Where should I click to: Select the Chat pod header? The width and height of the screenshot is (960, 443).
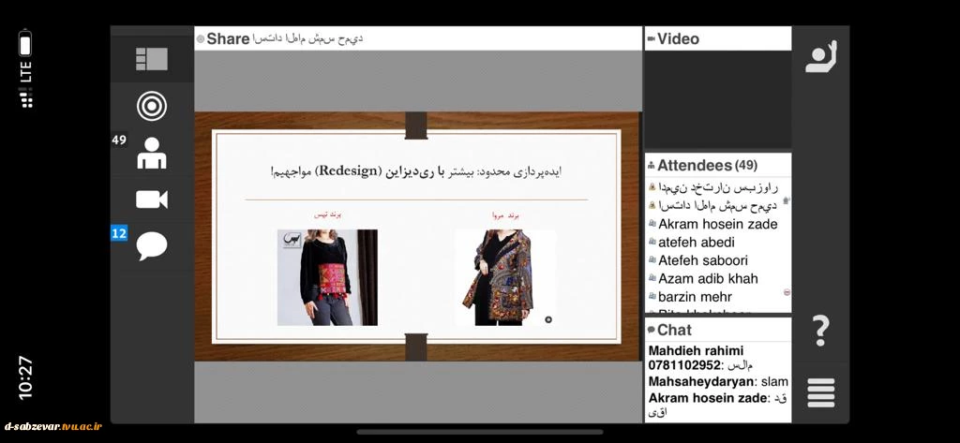tap(717, 330)
